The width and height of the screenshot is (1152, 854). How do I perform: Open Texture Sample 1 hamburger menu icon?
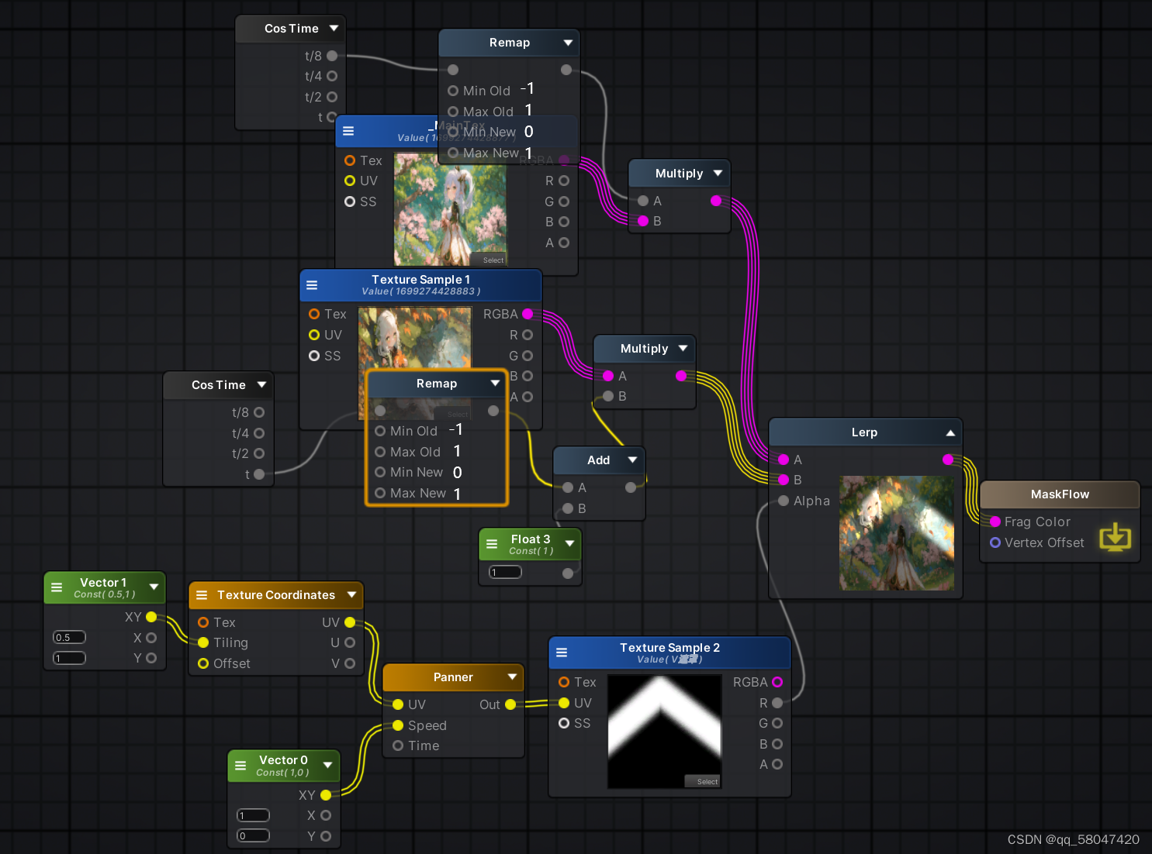[312, 284]
